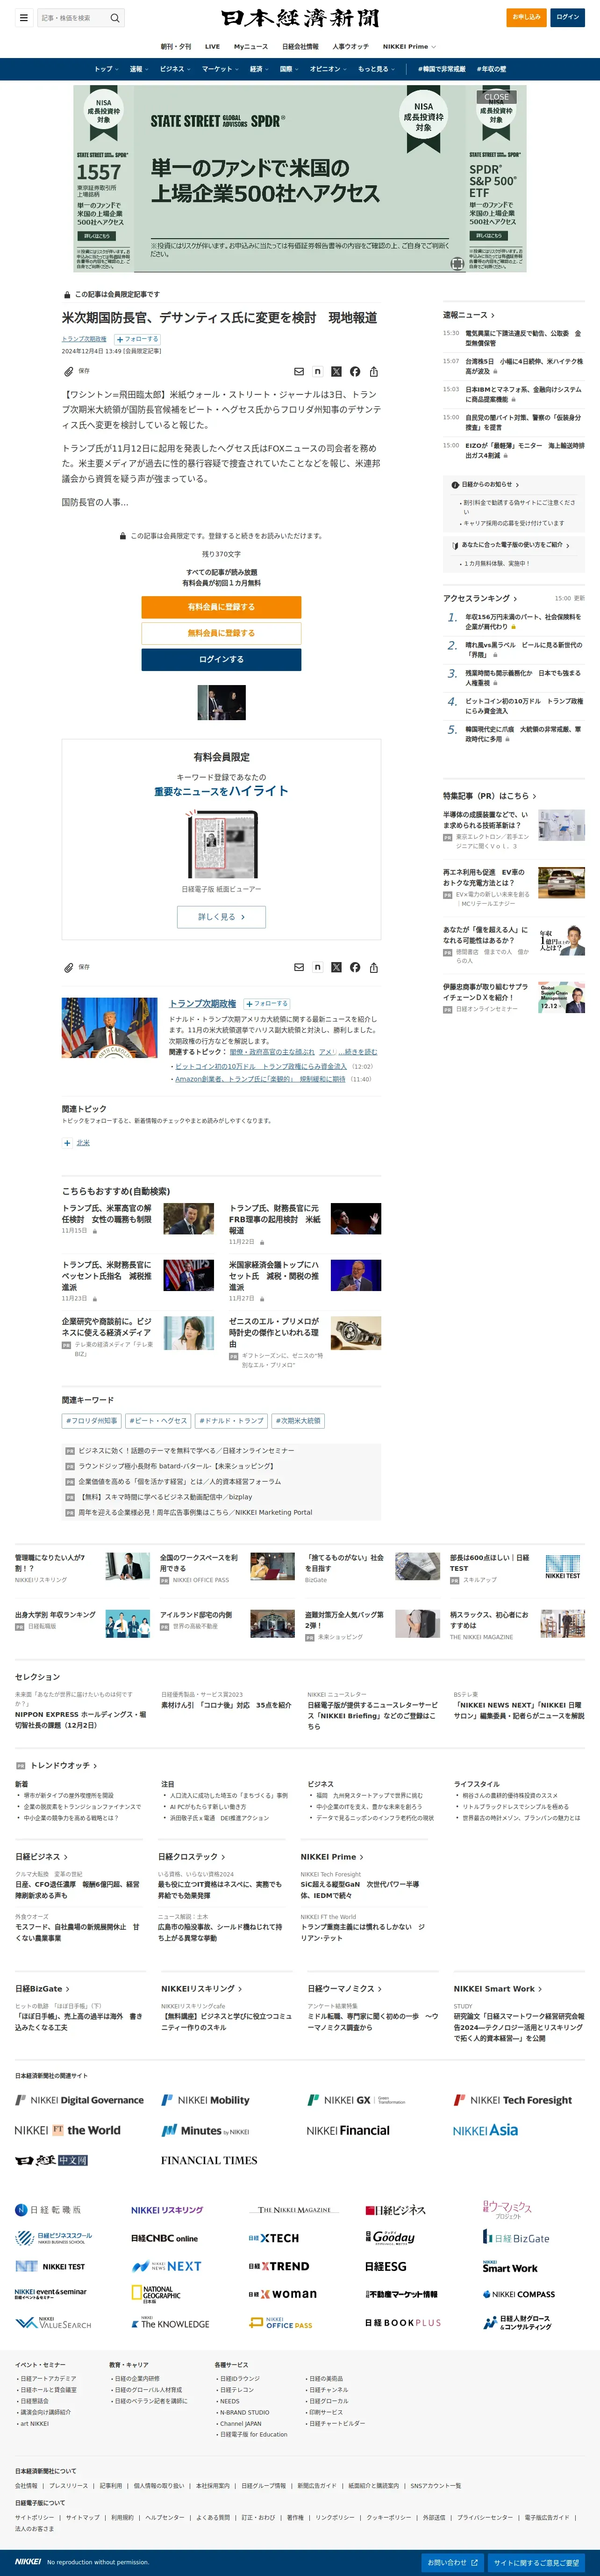Screen dimensions: 600x2576
Task: Open the 日経中文網 logo
Action: (52, 2160)
